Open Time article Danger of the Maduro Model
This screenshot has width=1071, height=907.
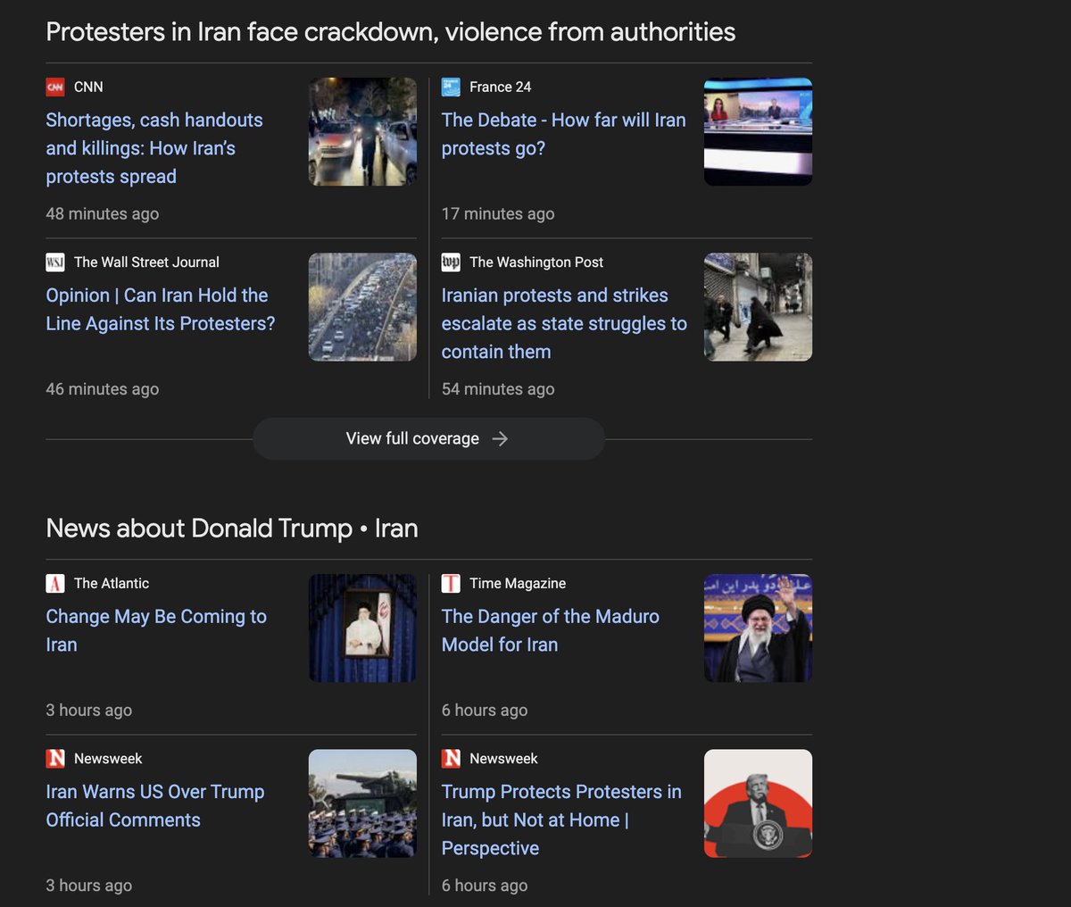(551, 630)
